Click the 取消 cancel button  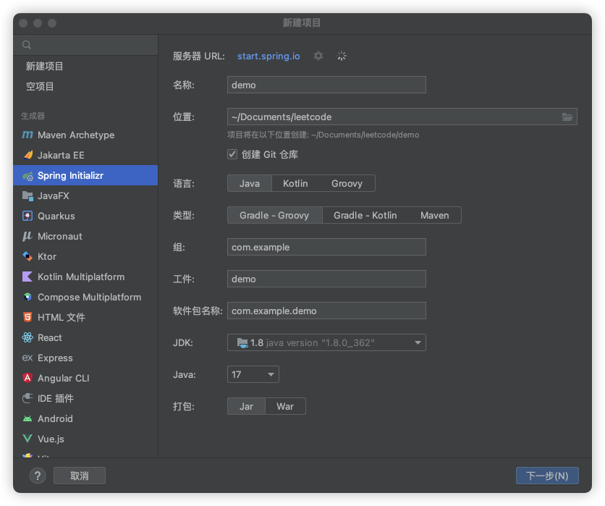click(x=80, y=476)
